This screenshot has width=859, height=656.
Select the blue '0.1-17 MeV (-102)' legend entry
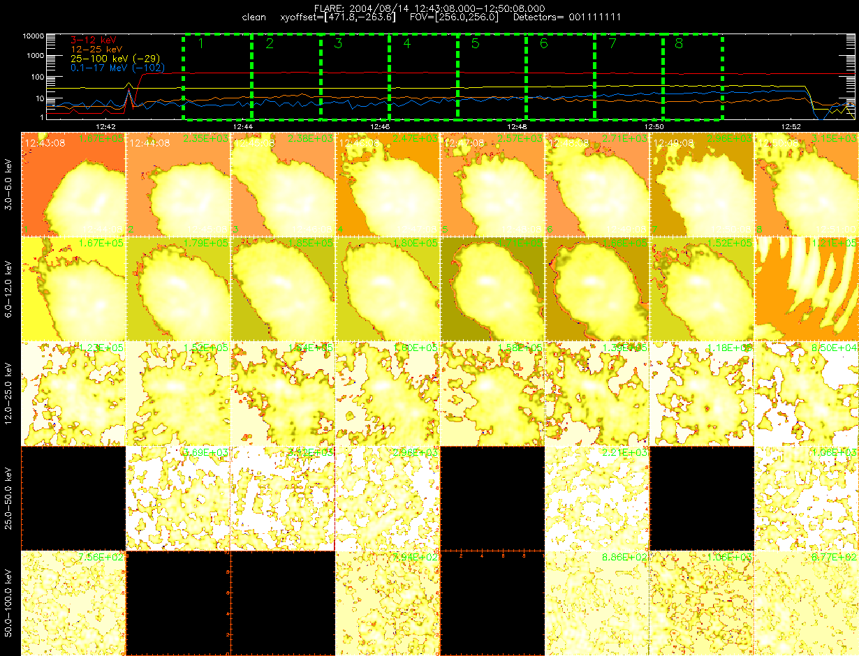tap(118, 68)
